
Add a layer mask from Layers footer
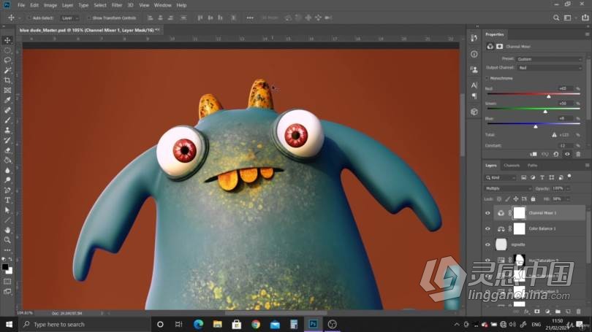click(x=537, y=312)
